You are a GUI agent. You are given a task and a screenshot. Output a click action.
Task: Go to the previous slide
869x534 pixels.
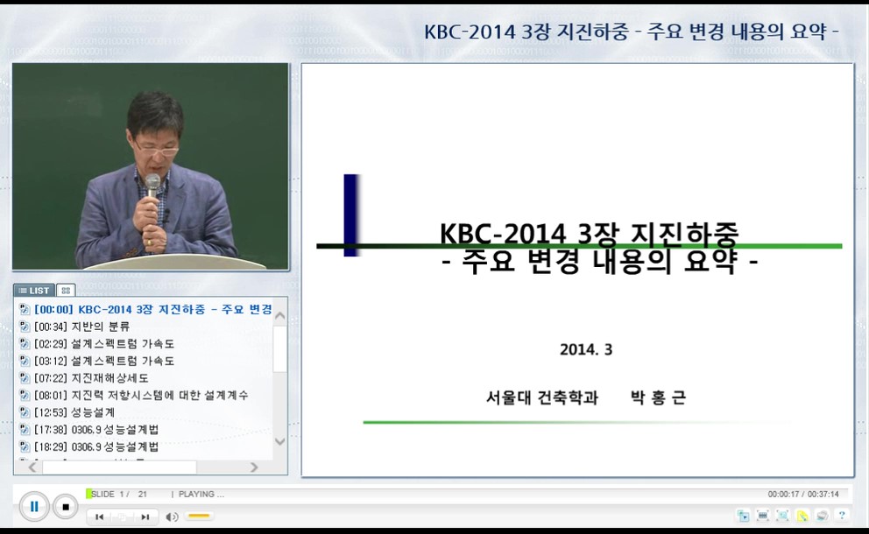point(100,516)
